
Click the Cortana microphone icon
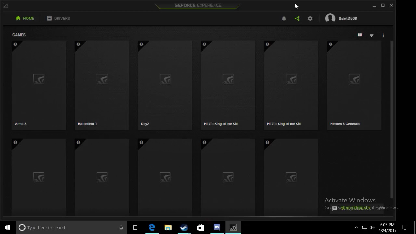point(121,227)
